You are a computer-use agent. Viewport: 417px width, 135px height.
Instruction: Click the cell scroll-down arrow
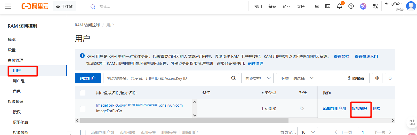pos(195,115)
